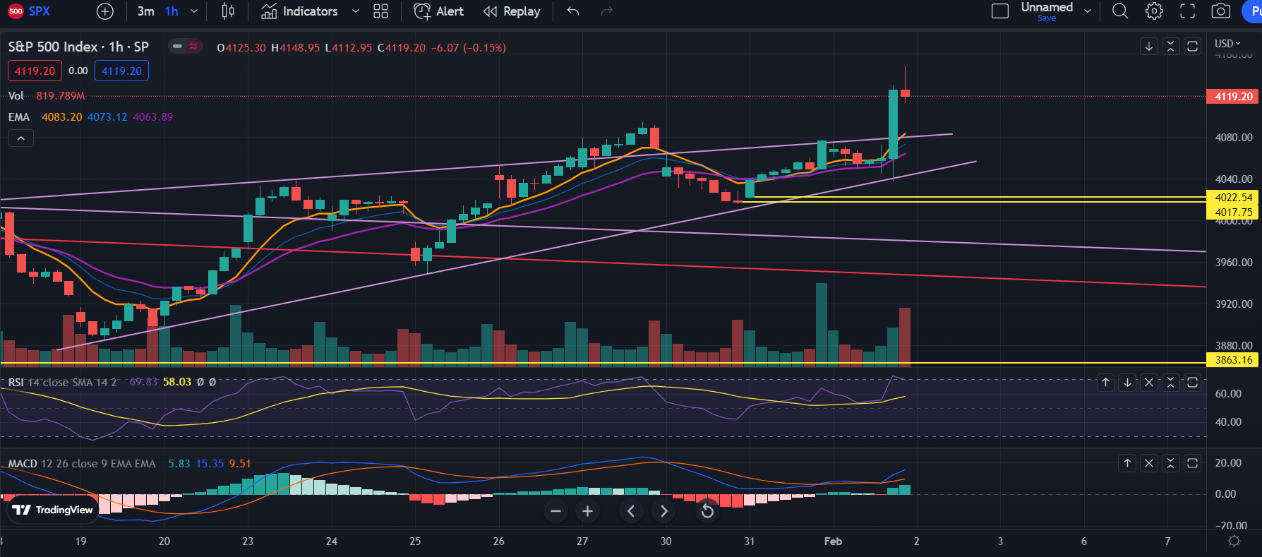Click the S&P 500 Index chart title
The width and height of the screenshot is (1262, 557).
[78, 47]
